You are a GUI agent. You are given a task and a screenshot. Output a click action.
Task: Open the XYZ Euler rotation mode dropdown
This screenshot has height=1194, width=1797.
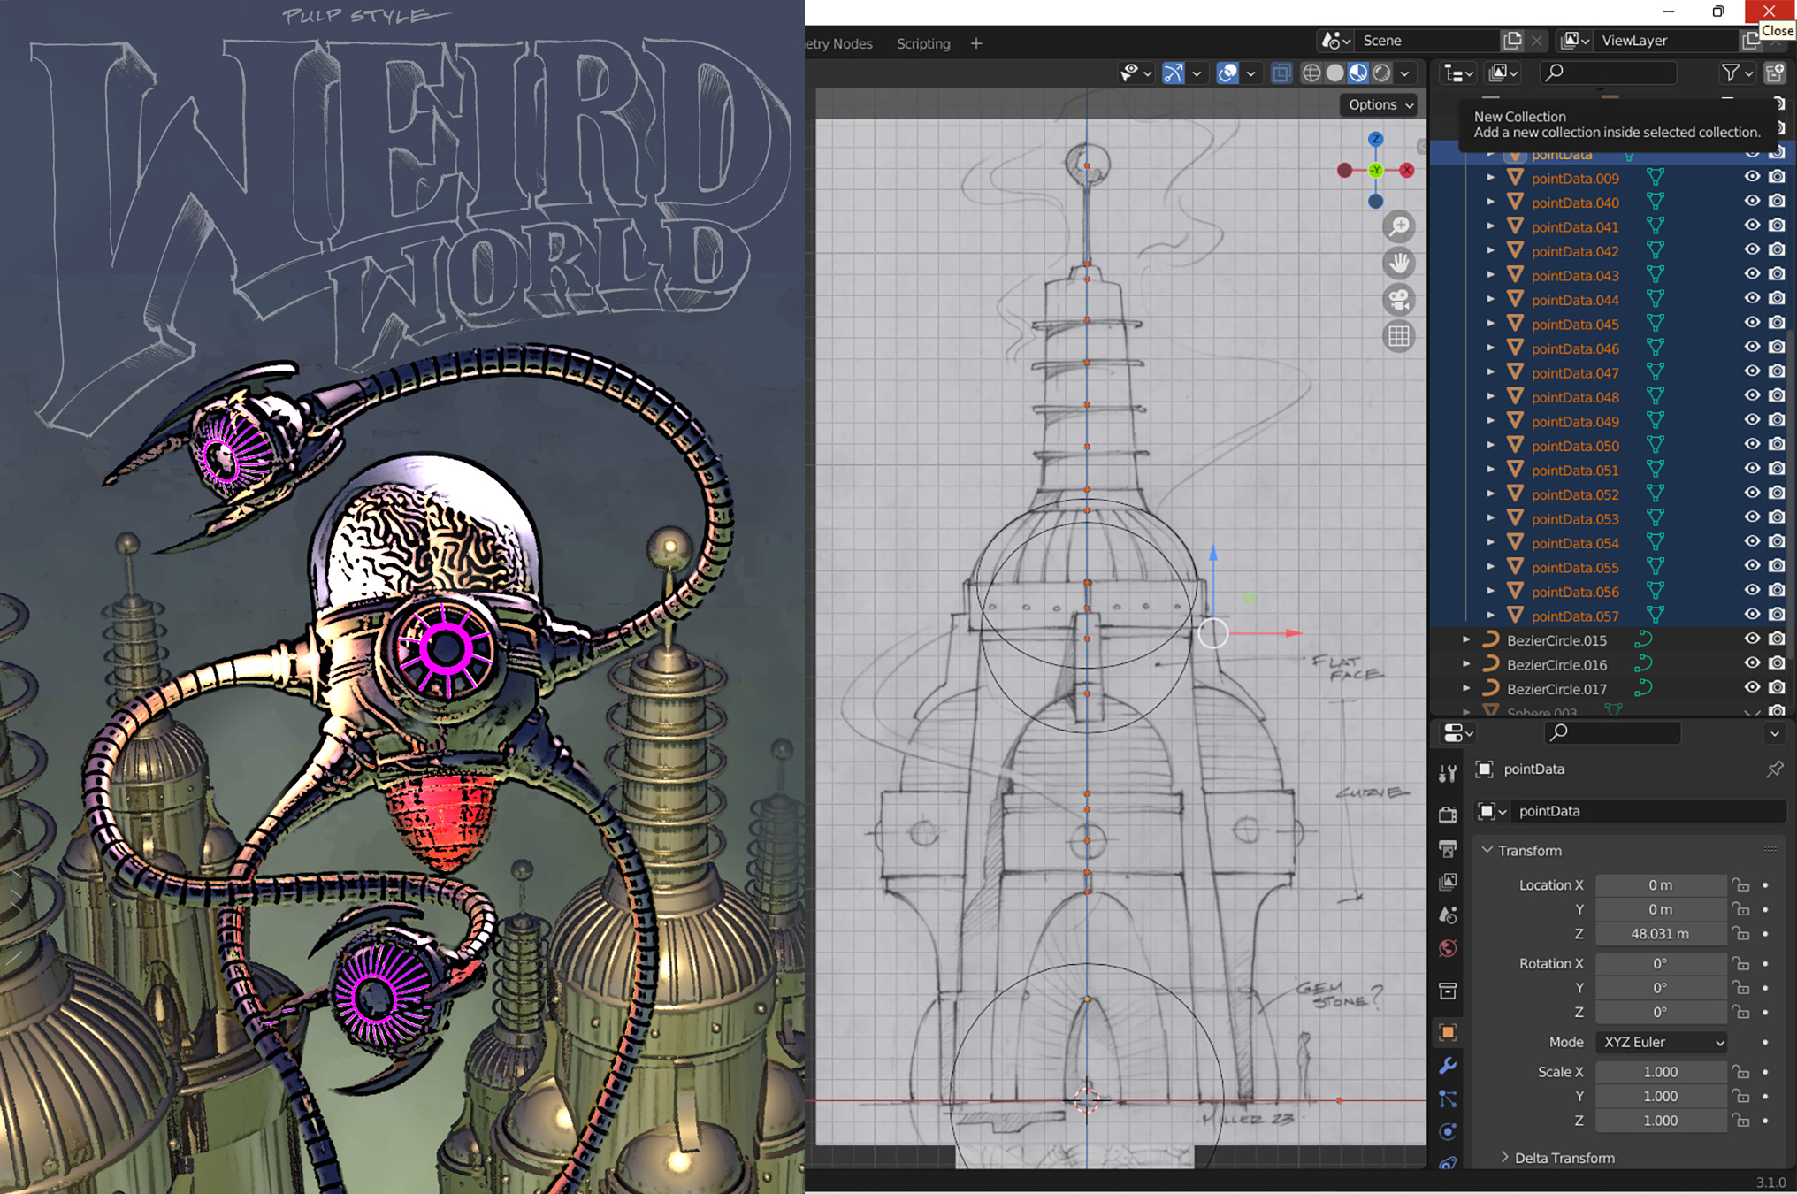1662,1042
